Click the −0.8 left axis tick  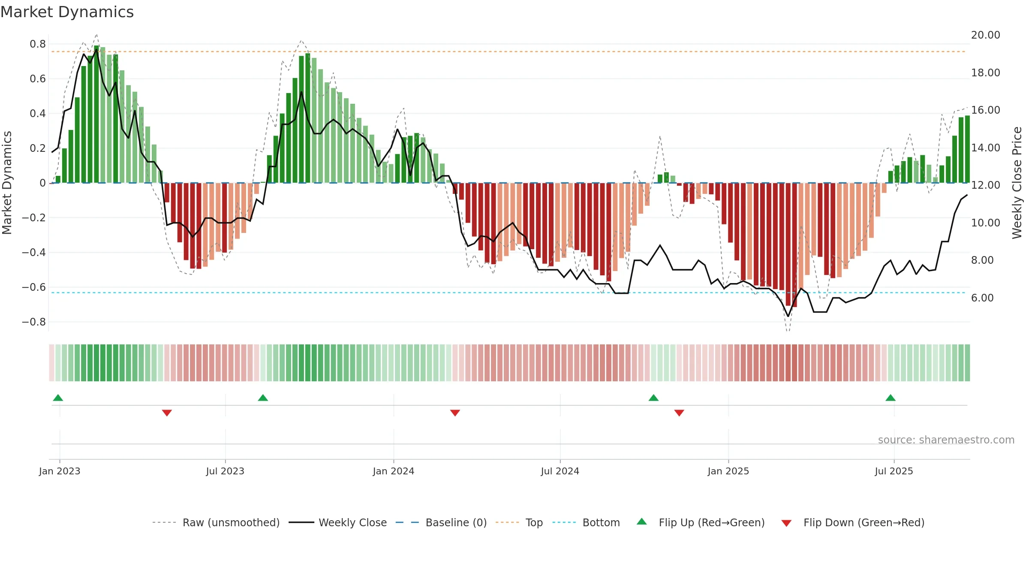34,322
